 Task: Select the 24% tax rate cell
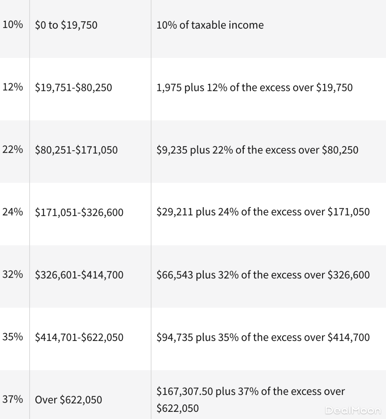(13, 212)
